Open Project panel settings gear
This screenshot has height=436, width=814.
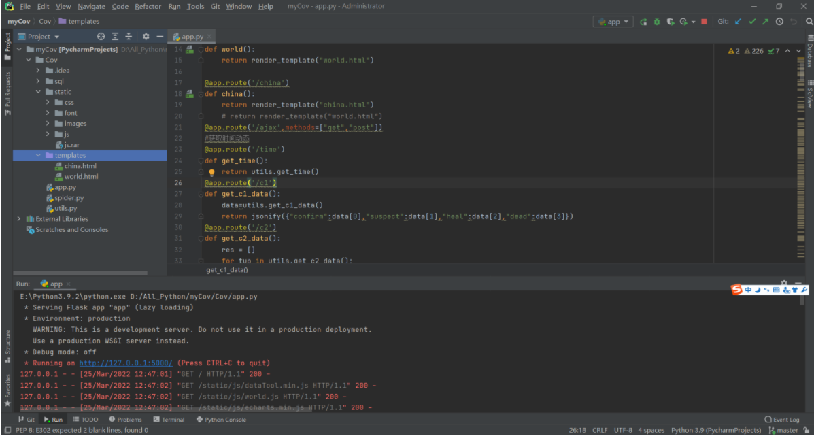click(x=146, y=36)
